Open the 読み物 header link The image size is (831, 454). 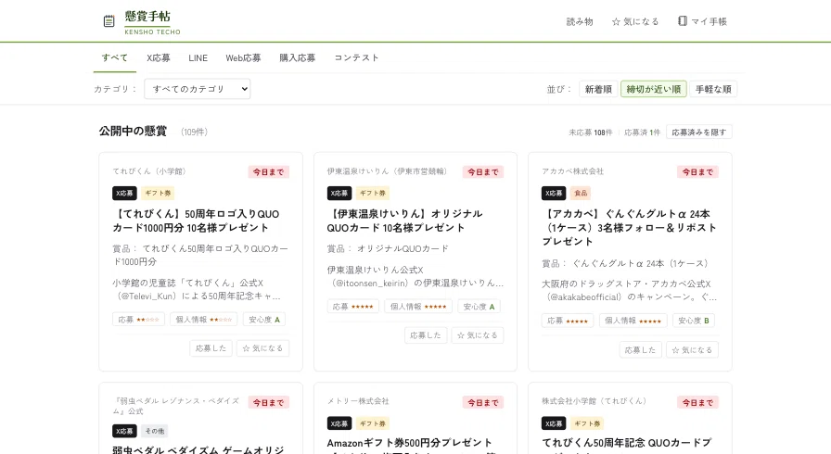580,21
